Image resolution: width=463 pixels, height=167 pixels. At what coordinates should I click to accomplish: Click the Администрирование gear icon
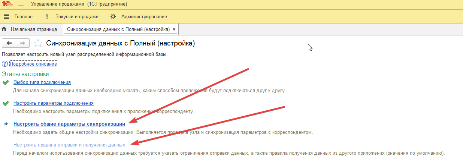113,16
